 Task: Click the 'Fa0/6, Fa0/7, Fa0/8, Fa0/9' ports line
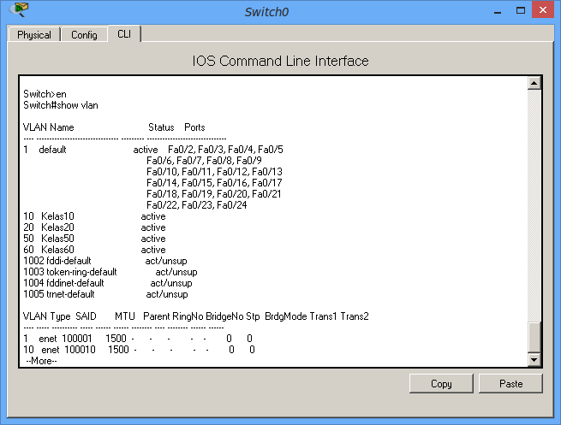[204, 161]
